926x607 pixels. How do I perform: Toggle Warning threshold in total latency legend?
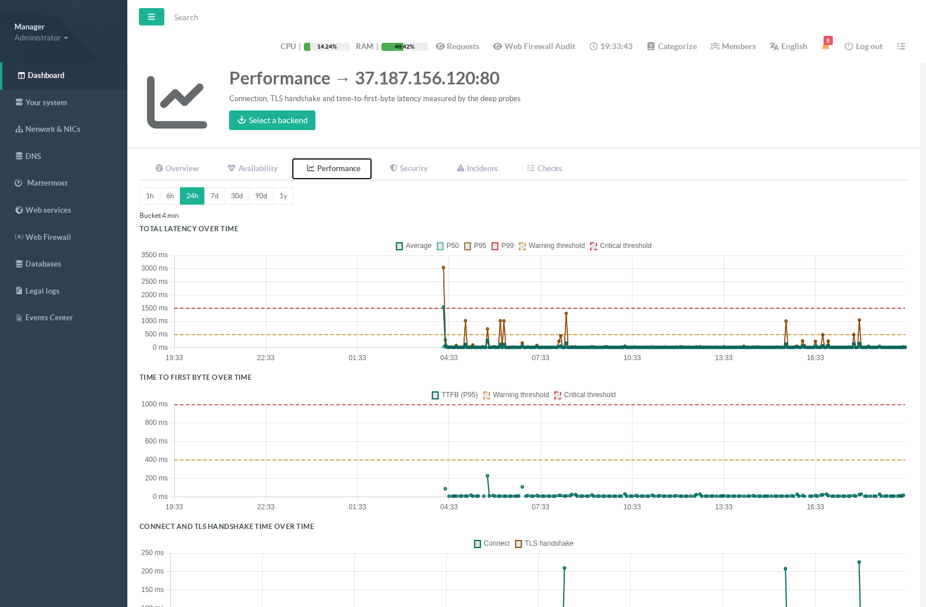click(x=552, y=246)
